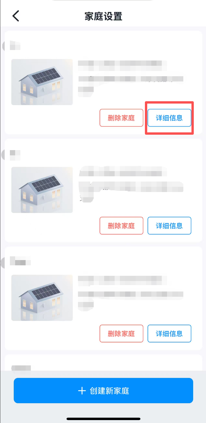206x423 pixels.
Task: Tap the partially visible fourth family card
Action: (103, 363)
